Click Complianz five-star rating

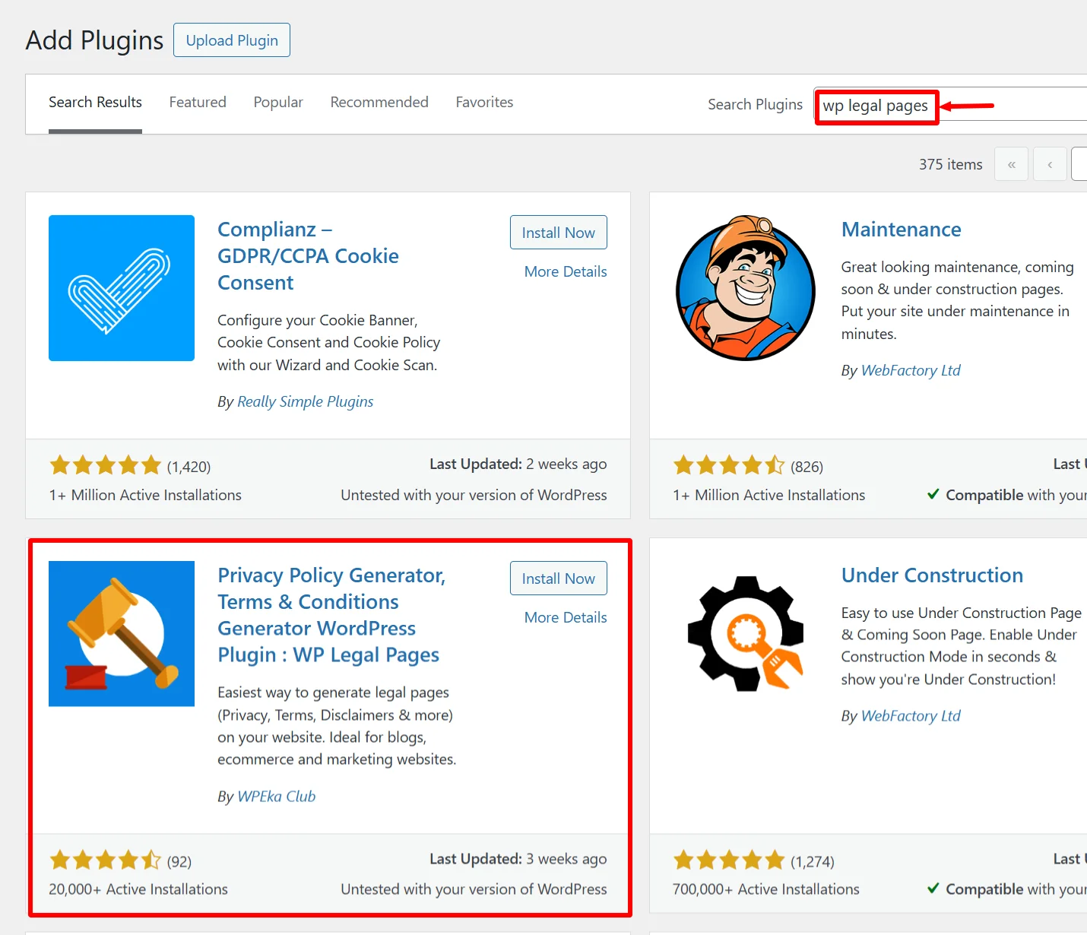pos(105,465)
